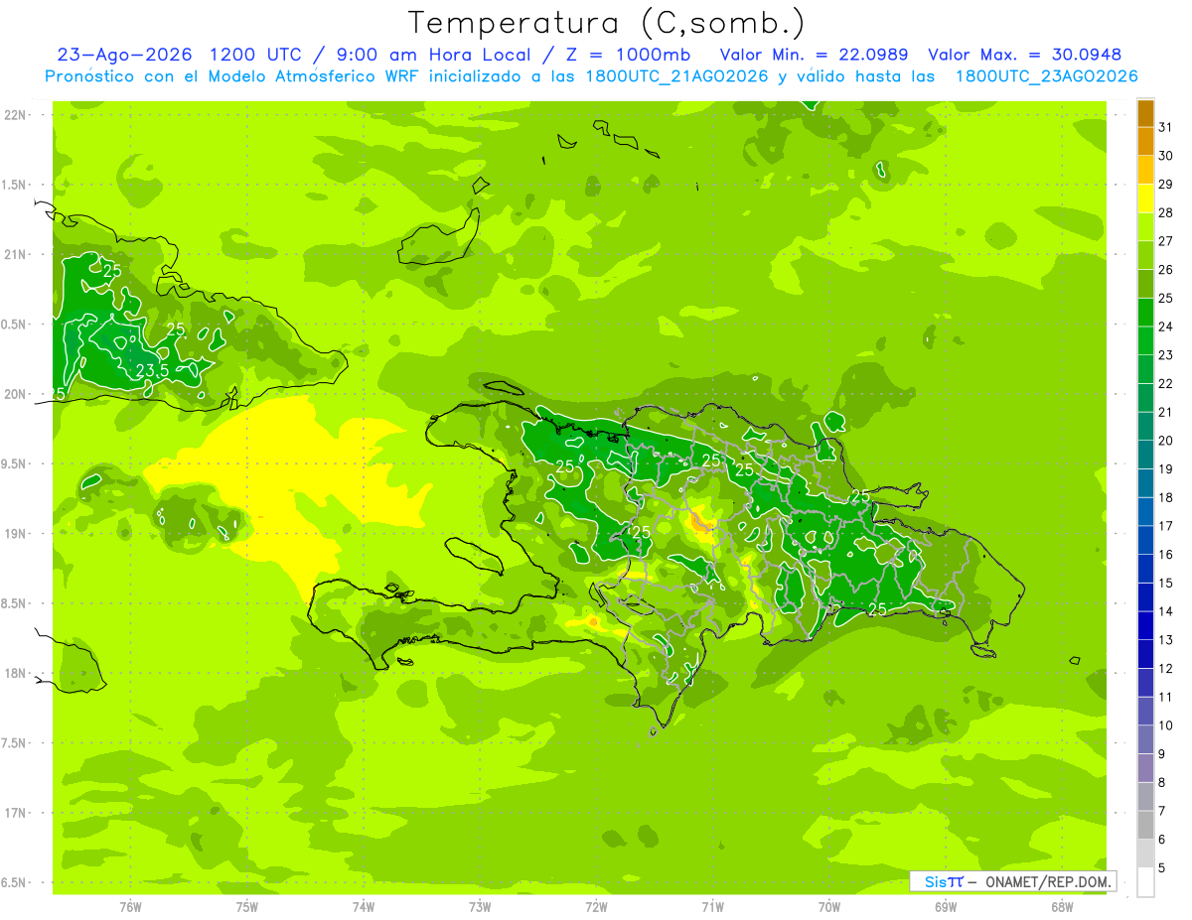Viewport: 1192px width, 920px height.
Task: Click the colorbar swatch between 27 and 28
Action: 1145,226
